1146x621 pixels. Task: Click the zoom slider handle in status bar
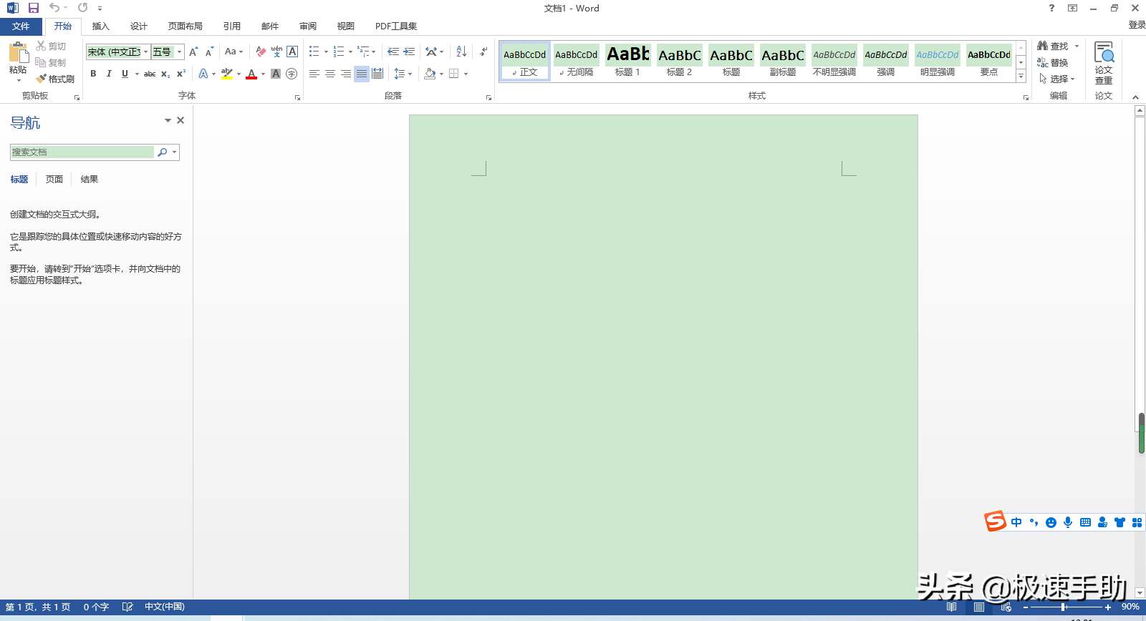click(1063, 607)
